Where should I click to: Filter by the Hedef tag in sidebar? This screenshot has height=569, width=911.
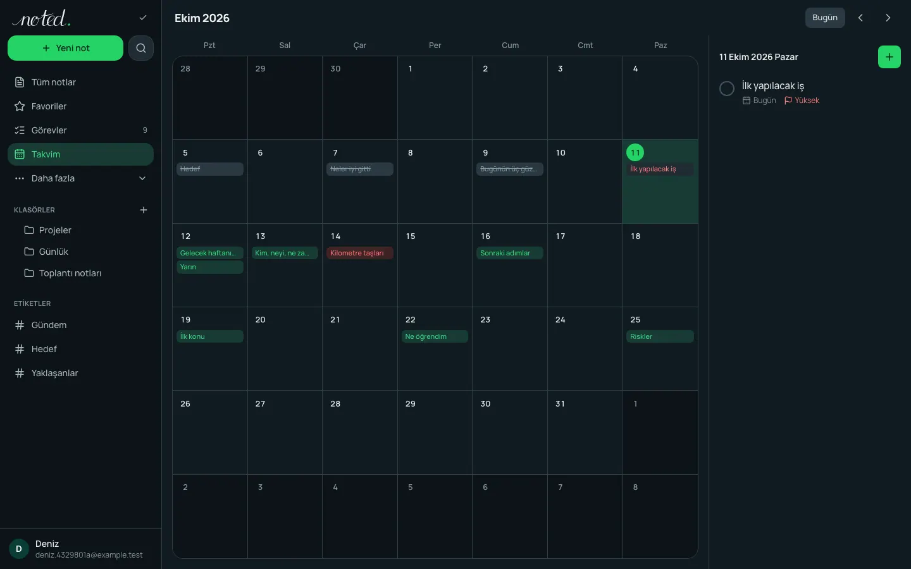pyautogui.click(x=80, y=349)
